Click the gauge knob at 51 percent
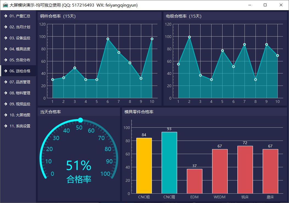 click(x=80, y=120)
